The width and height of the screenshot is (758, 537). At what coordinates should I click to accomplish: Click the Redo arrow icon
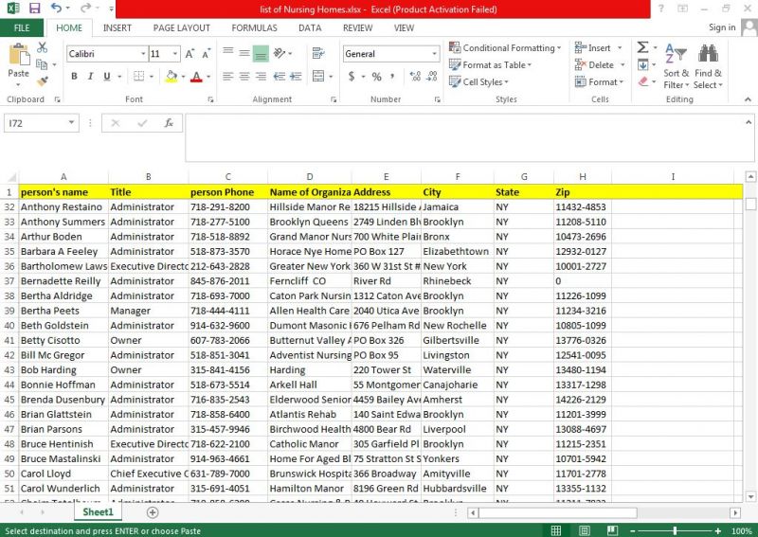[85, 9]
